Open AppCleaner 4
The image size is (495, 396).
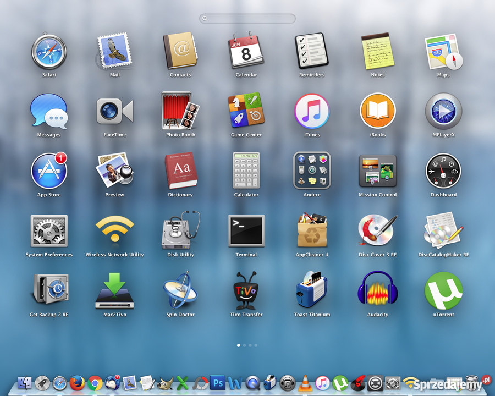tap(312, 231)
